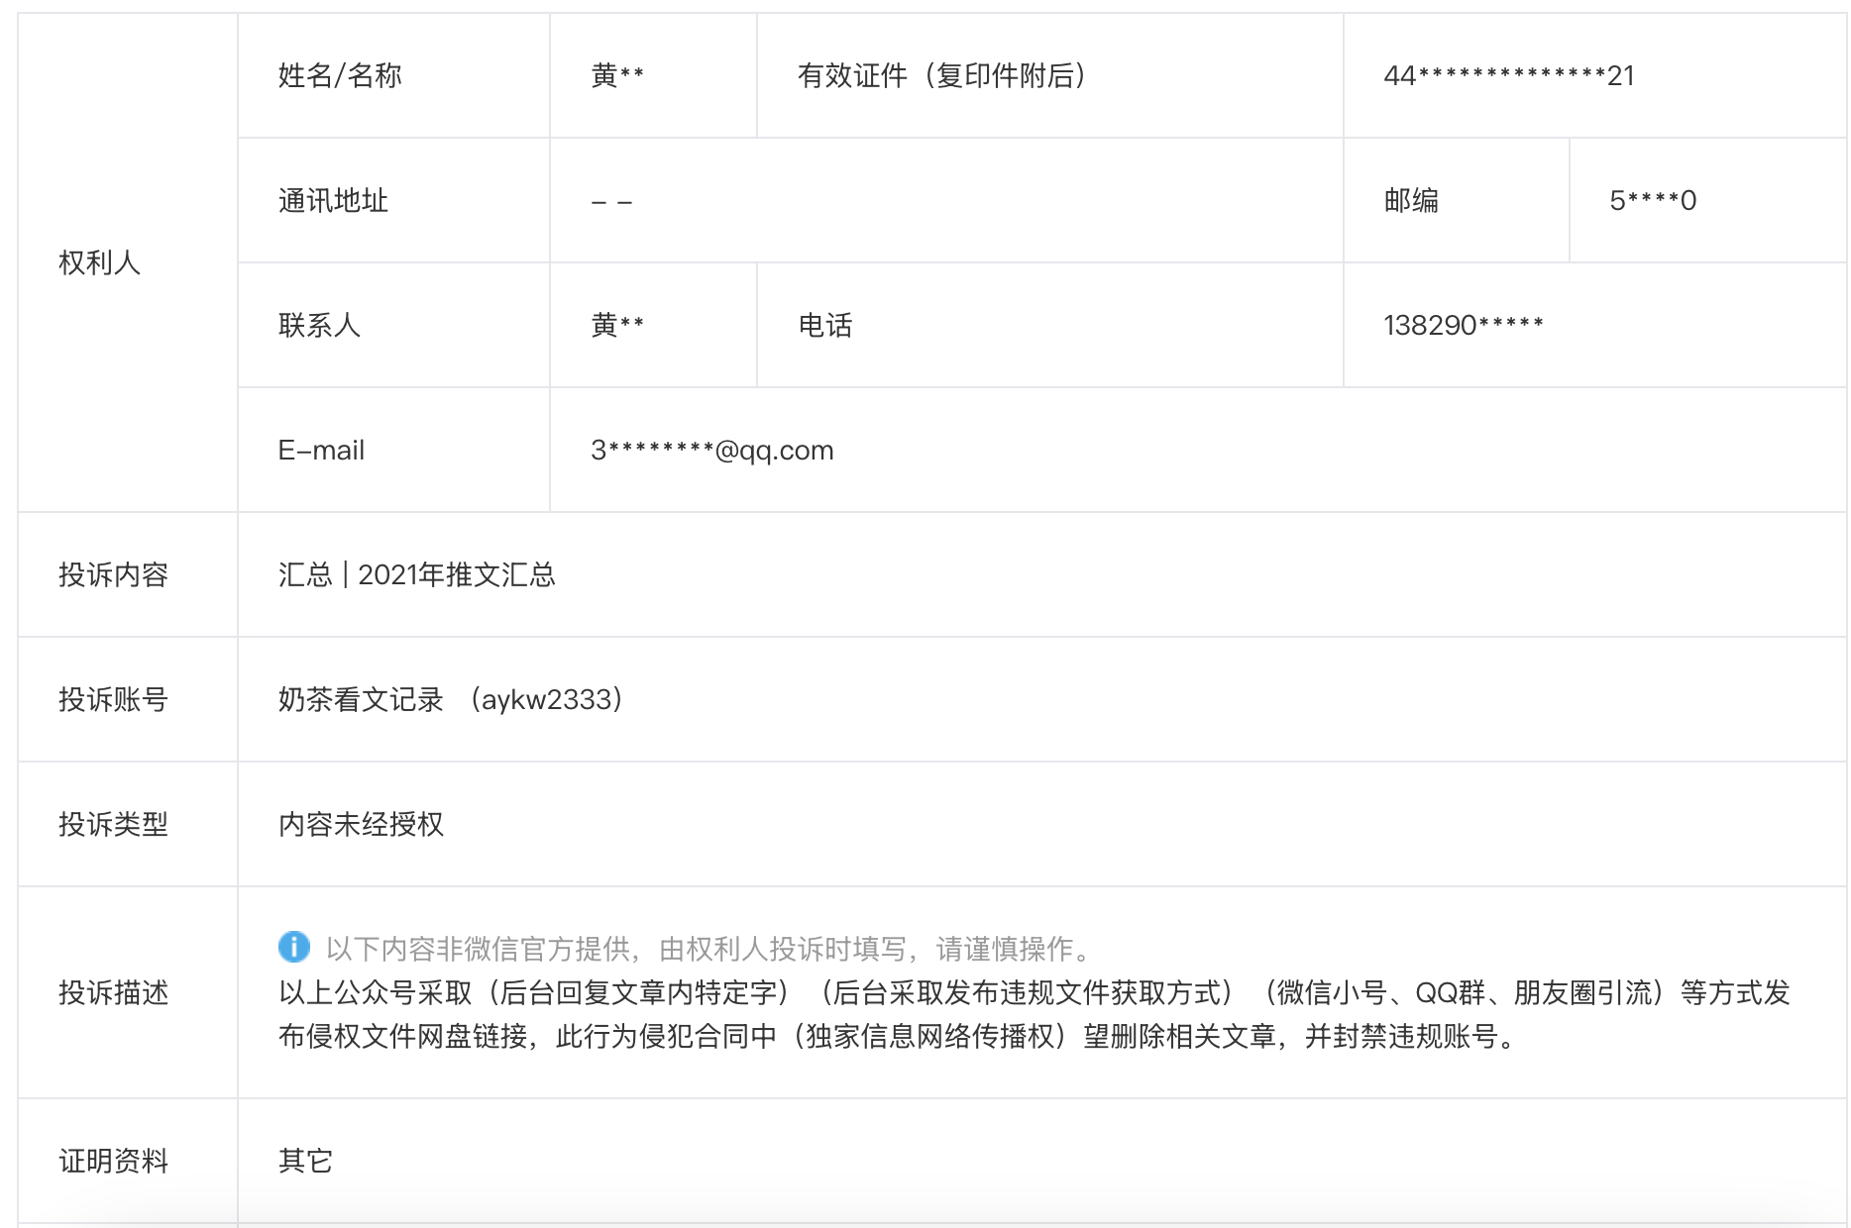Select the 权利人 row header
Viewport: 1851px width, 1228px height.
(100, 262)
